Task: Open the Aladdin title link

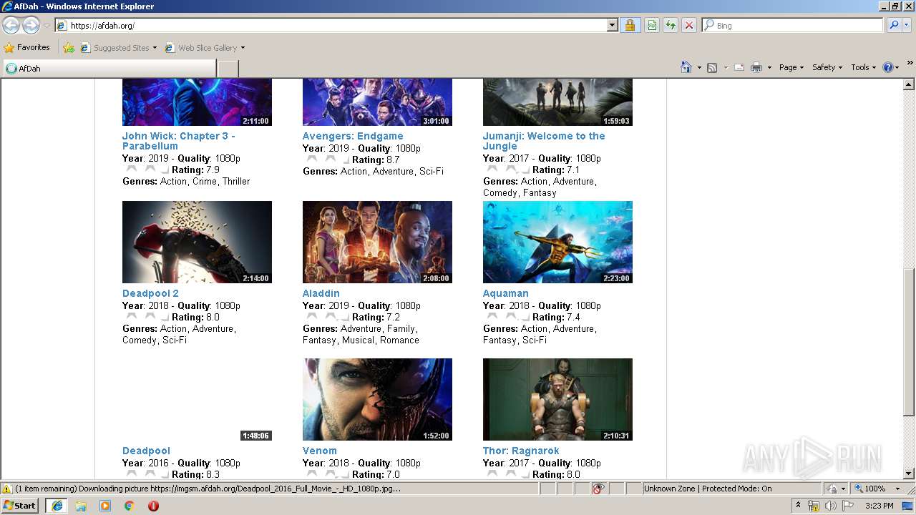Action: point(321,293)
